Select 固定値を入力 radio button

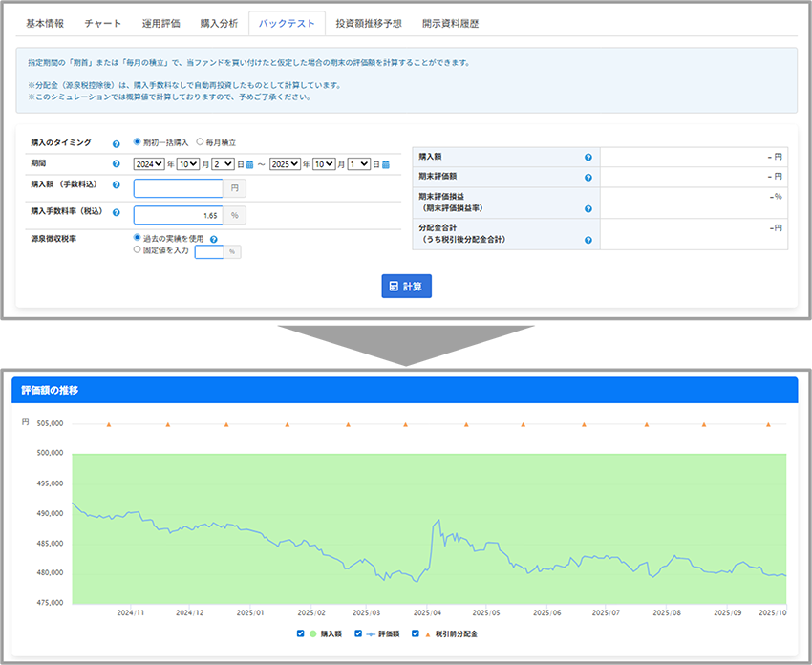(x=138, y=251)
